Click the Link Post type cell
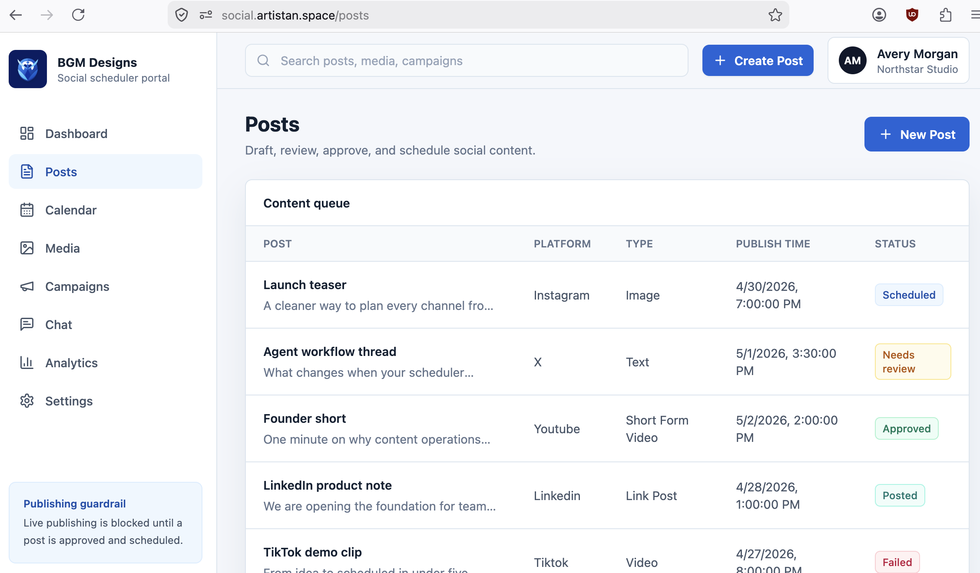Screen dimensions: 980x573 (651, 496)
